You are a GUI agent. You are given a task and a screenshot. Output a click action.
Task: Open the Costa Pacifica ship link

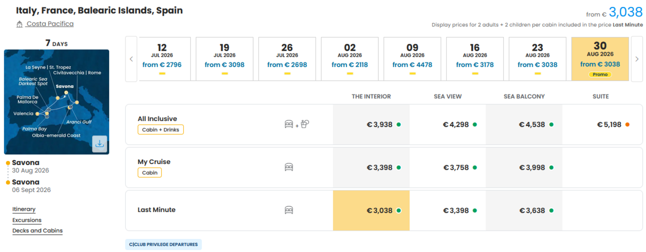(50, 24)
